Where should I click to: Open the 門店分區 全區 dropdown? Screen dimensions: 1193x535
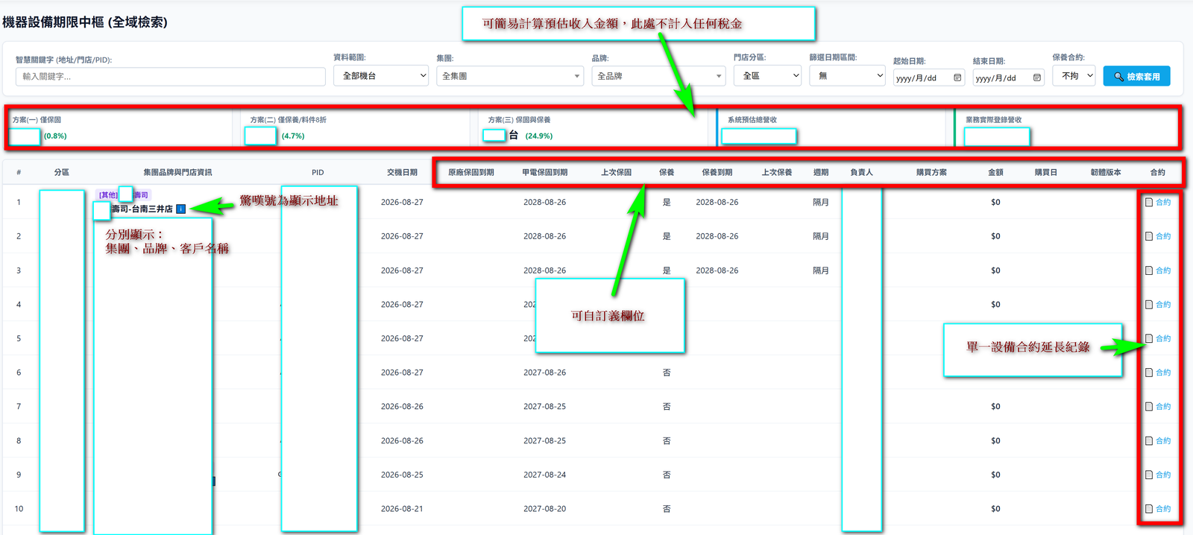pyautogui.click(x=768, y=76)
